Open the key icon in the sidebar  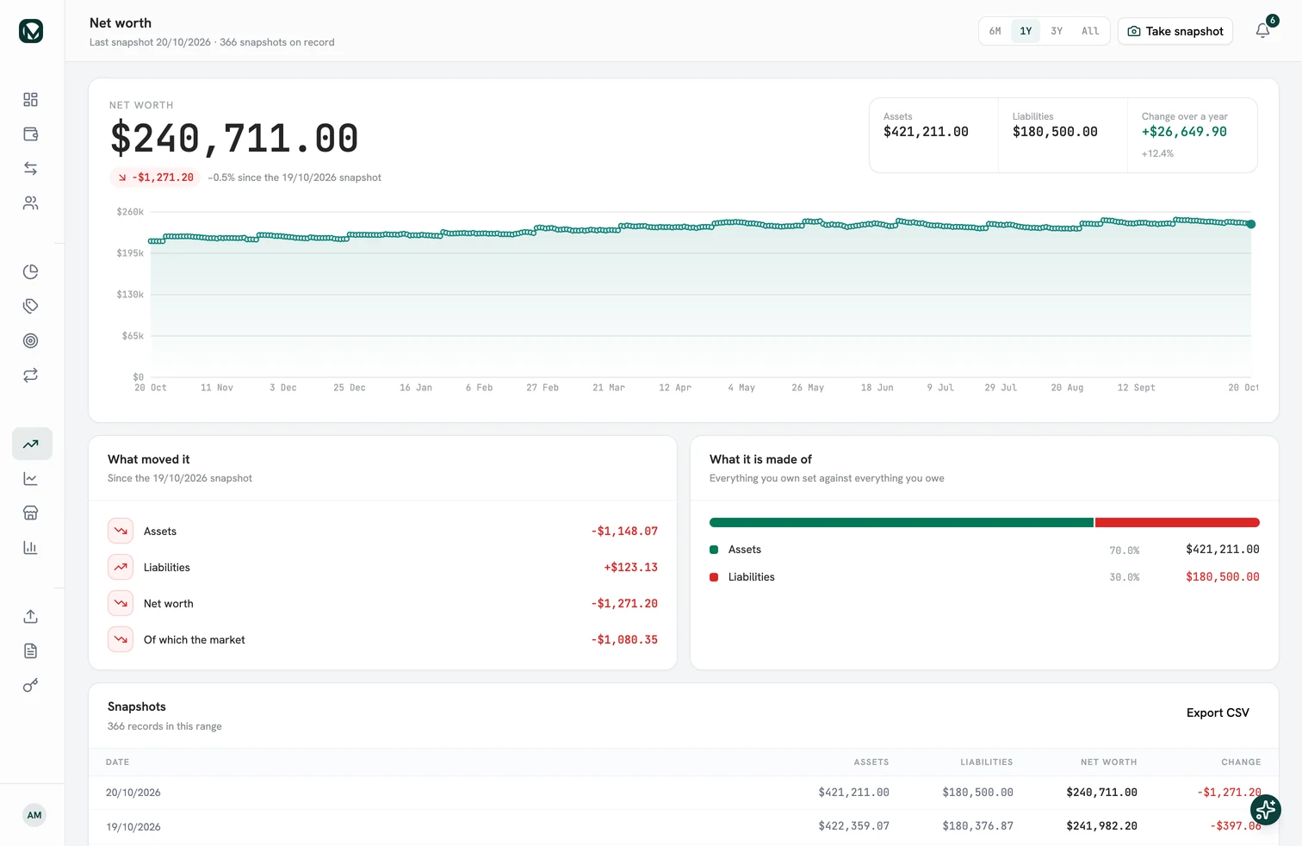point(31,686)
